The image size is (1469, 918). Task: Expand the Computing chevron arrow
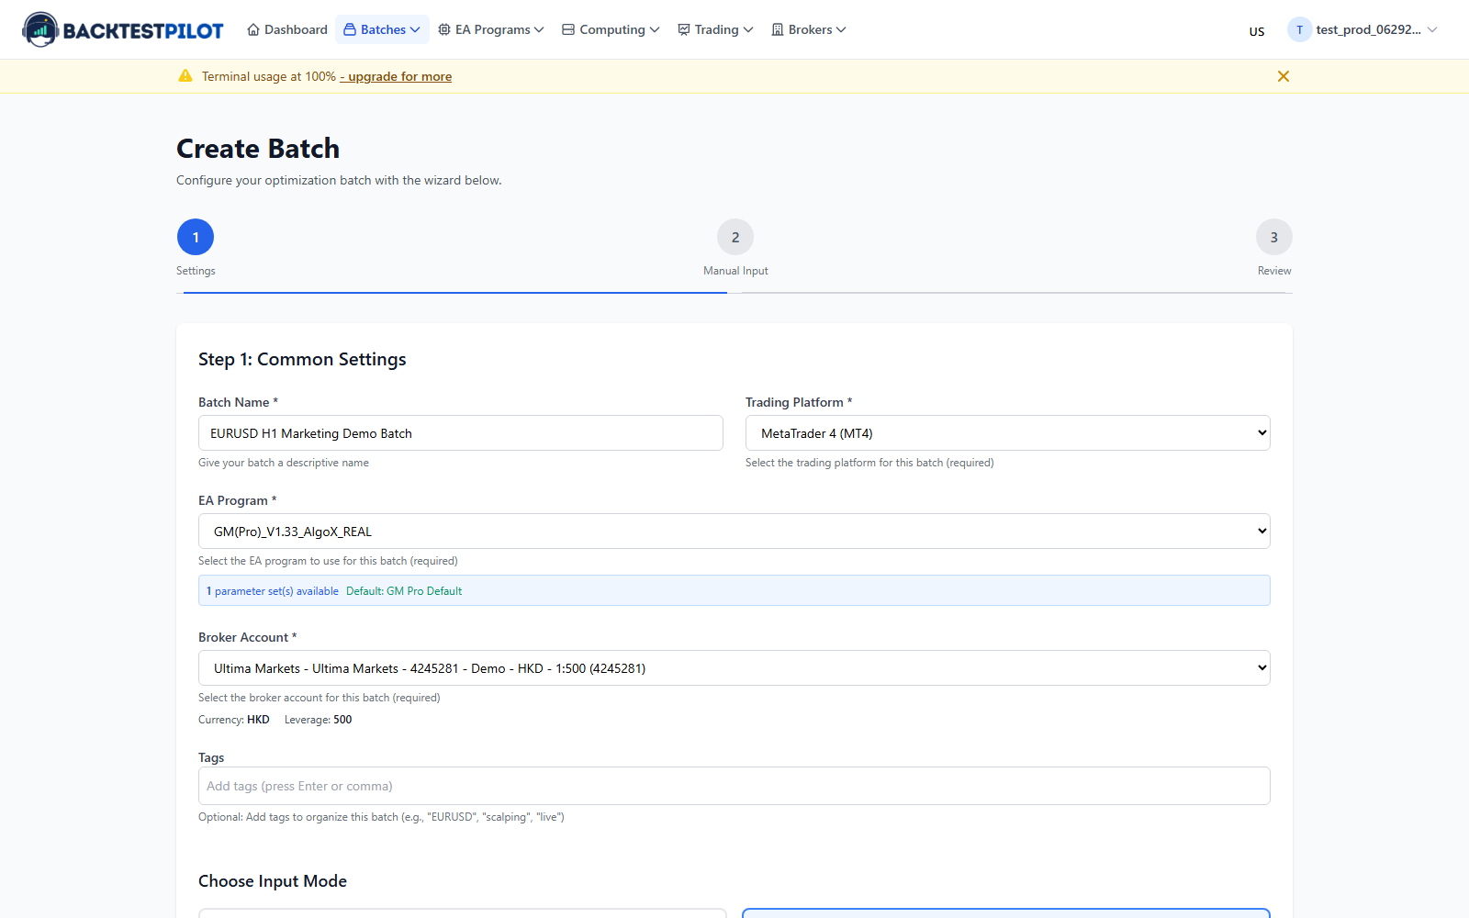[655, 29]
